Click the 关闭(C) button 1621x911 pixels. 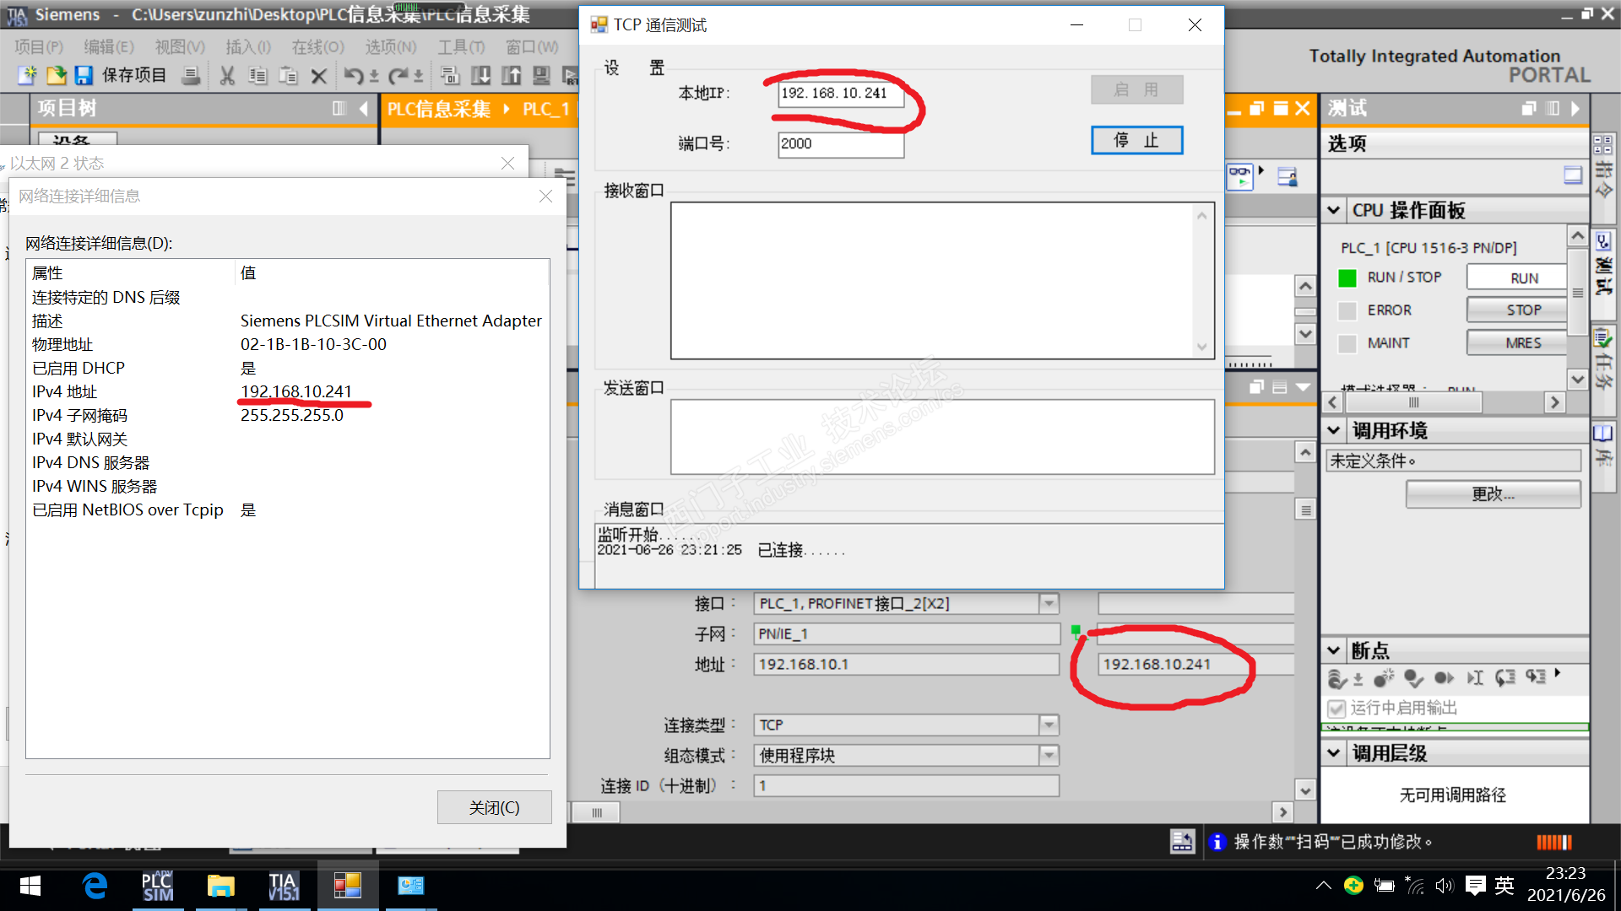pos(494,807)
